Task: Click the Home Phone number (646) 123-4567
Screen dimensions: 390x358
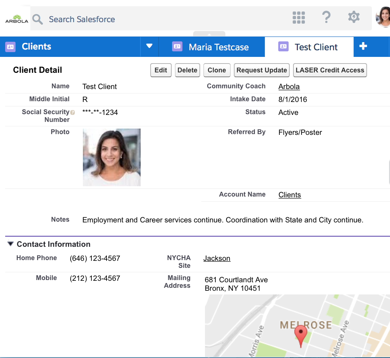Action: tap(95, 259)
